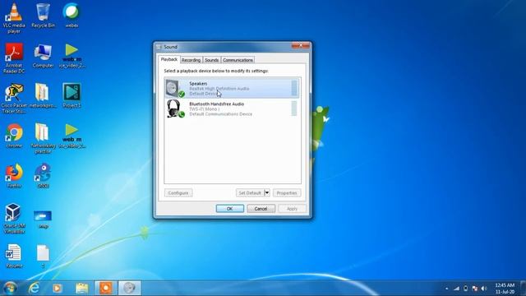Confirm with the OK button
The height and width of the screenshot is (296, 526).
[230, 208]
